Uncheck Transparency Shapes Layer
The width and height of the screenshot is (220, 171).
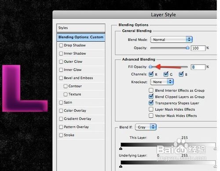(x=151, y=103)
